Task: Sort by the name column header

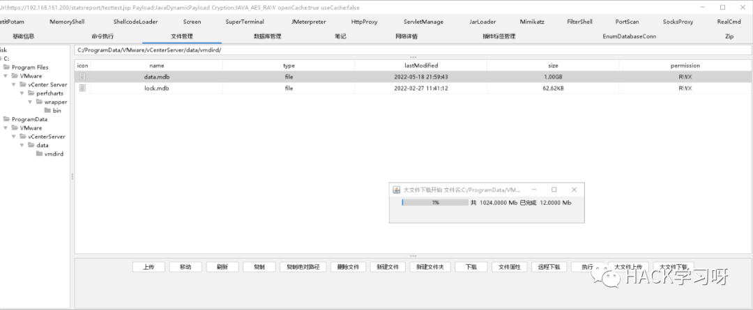Action: (x=157, y=65)
